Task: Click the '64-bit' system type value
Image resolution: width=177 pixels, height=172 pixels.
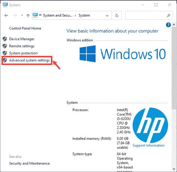Action: tap(121, 154)
